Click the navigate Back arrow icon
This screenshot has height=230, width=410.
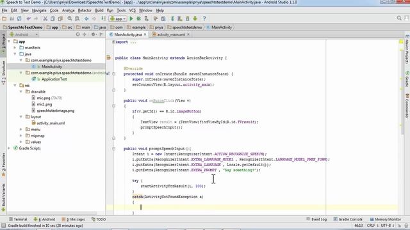tap(86, 19)
